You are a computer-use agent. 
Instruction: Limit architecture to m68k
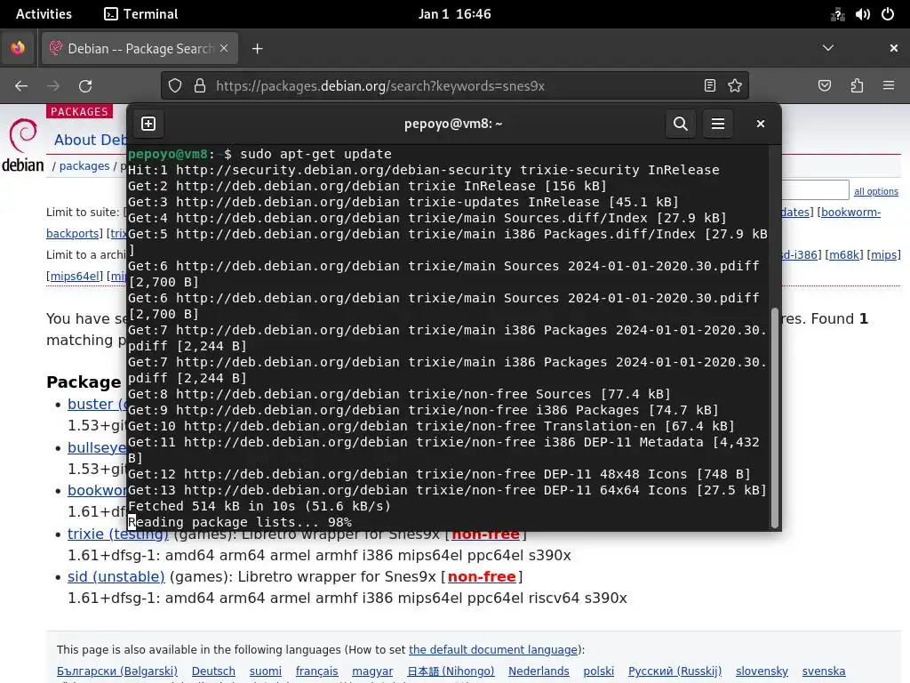click(845, 255)
